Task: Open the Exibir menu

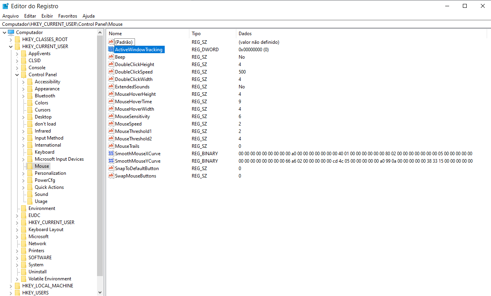Action: click(x=47, y=16)
